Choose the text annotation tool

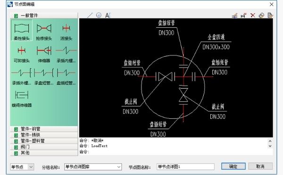click(x=108, y=16)
